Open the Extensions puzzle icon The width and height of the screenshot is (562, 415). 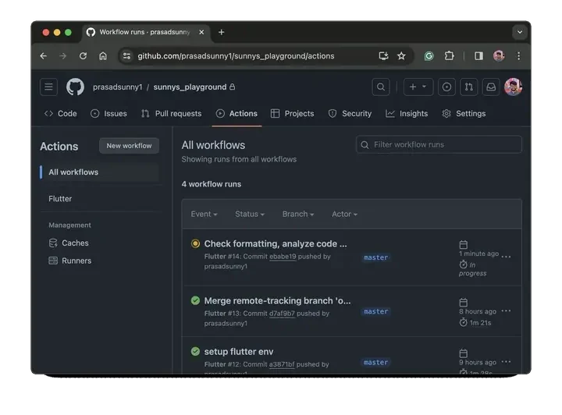(449, 56)
